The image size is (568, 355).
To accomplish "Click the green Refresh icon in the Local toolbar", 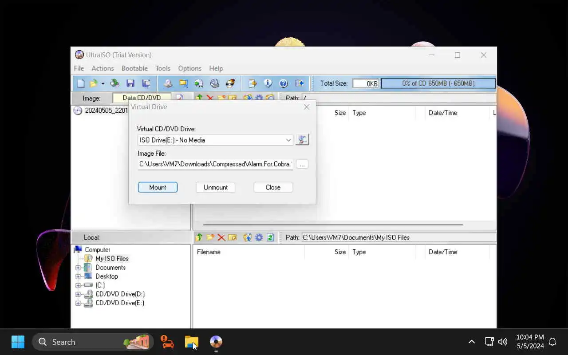I will (270, 237).
